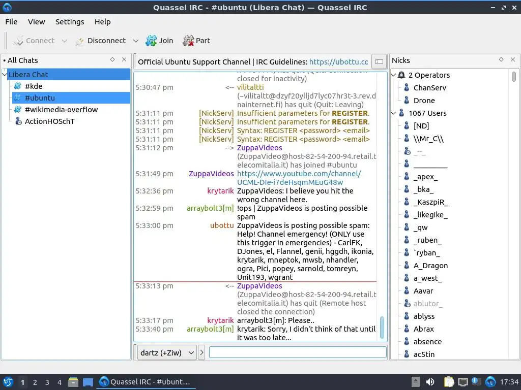Click the #wikimedia-overflow channel icon
Screen dimensions: 521x390
pos(18,110)
